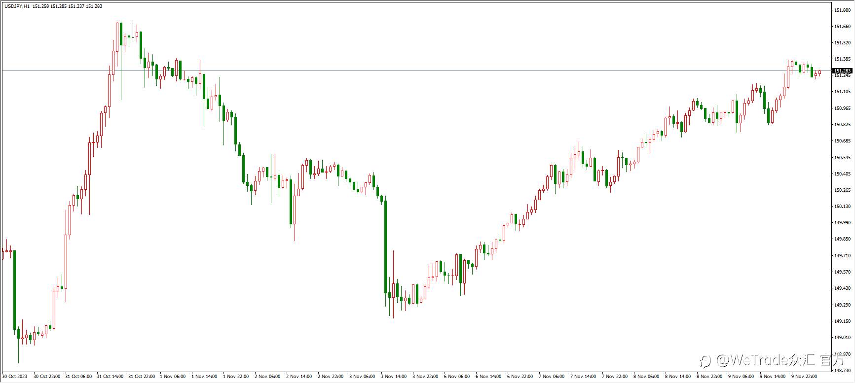The width and height of the screenshot is (855, 383).
Task: Click the 9 Nov 14:00 time label
Action: pyautogui.click(x=773, y=377)
